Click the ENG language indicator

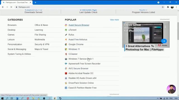pos(171,98)
